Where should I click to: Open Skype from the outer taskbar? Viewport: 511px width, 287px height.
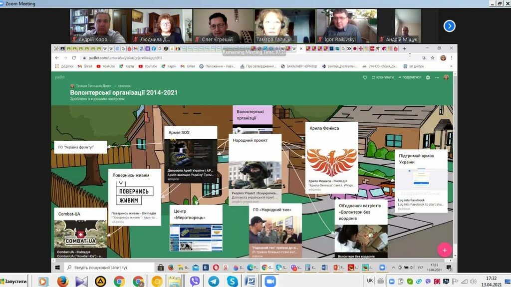tap(232, 282)
